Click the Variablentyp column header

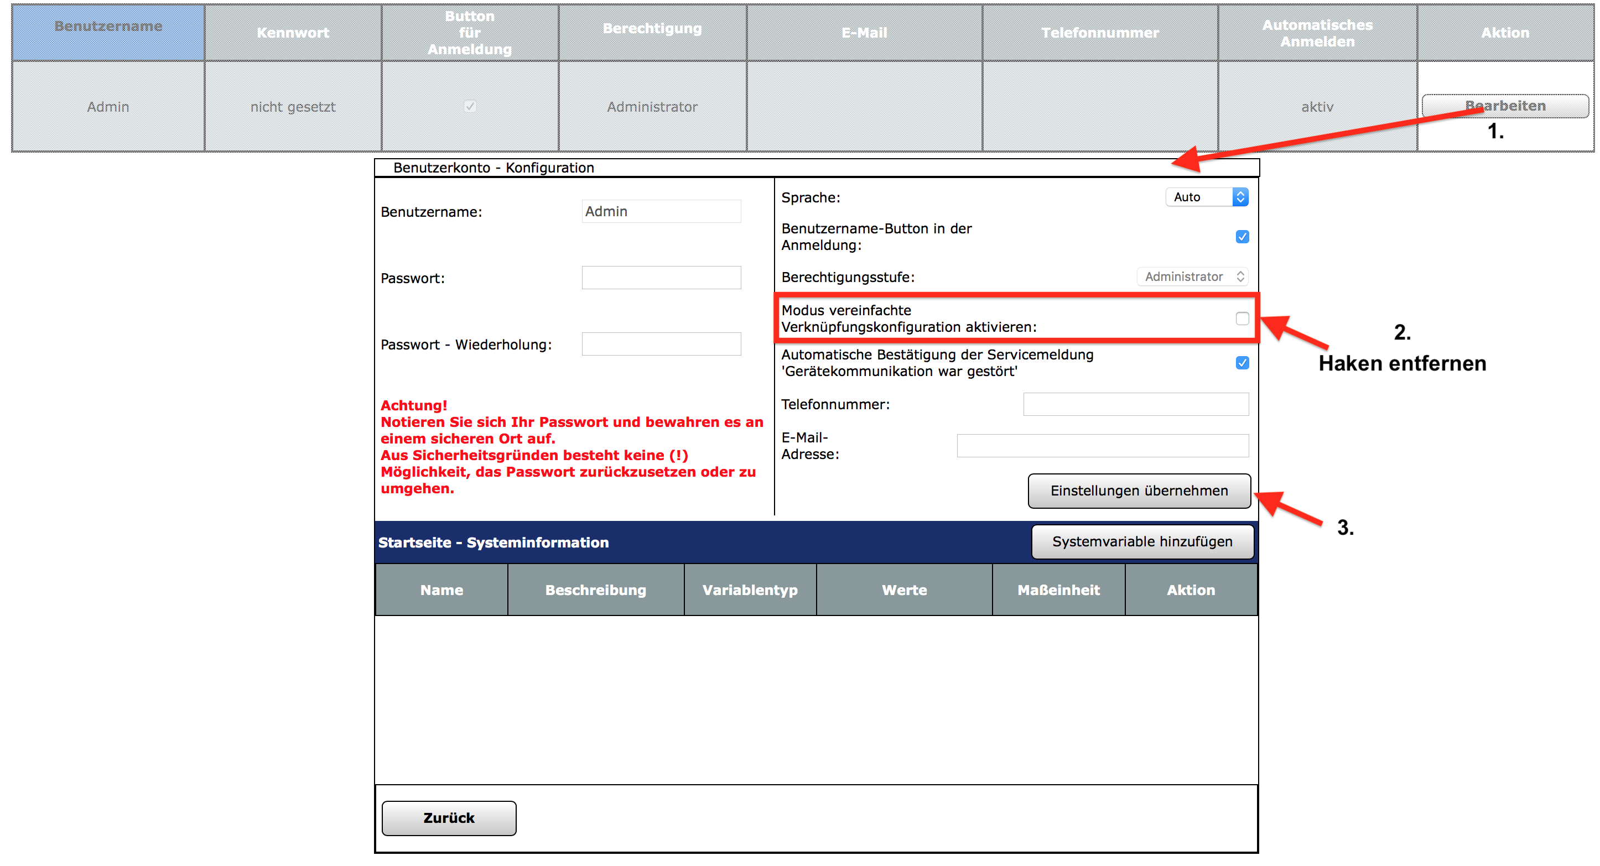click(750, 589)
